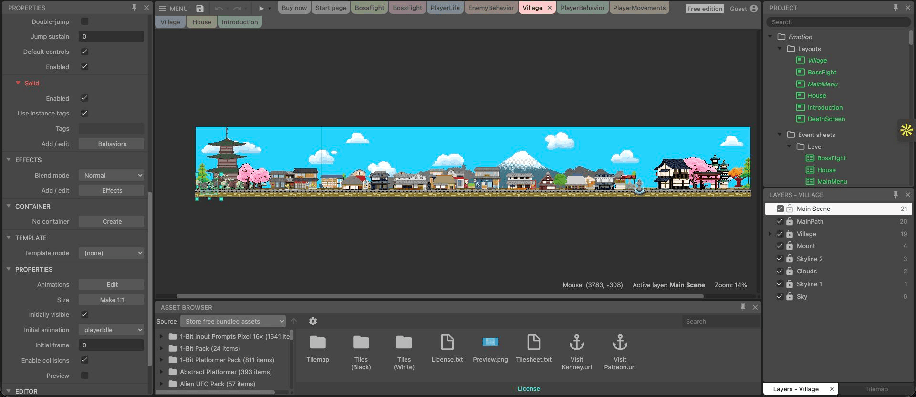Switch to the PlayerLife tab
Viewport: 916px width, 397px height.
445,8
